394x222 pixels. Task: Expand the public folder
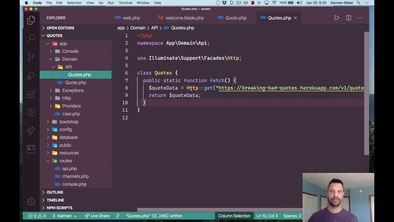pos(65,146)
